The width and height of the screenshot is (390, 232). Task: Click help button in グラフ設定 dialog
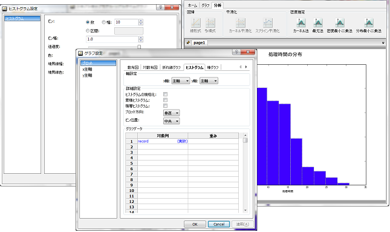236,52
